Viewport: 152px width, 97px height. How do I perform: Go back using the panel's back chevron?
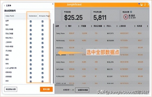pyautogui.click(x=5, y=6)
